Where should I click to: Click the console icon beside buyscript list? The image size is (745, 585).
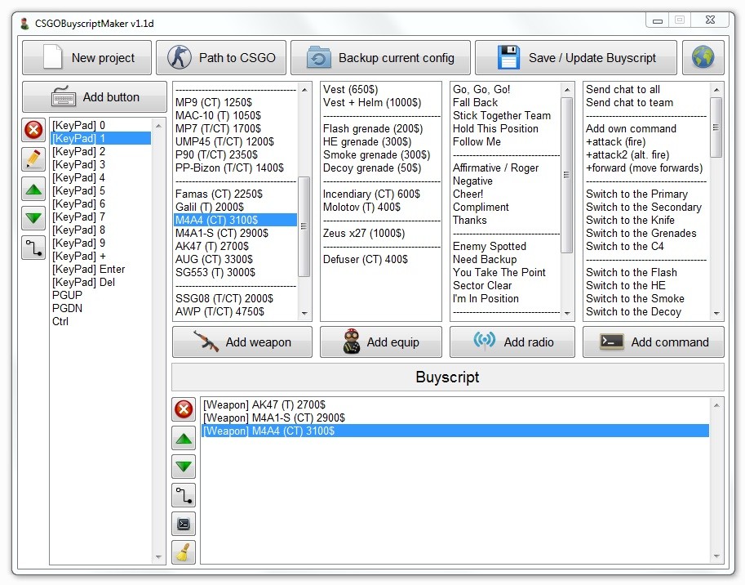(x=184, y=523)
